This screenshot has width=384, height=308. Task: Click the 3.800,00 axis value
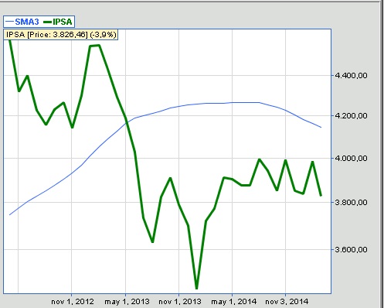(351, 202)
